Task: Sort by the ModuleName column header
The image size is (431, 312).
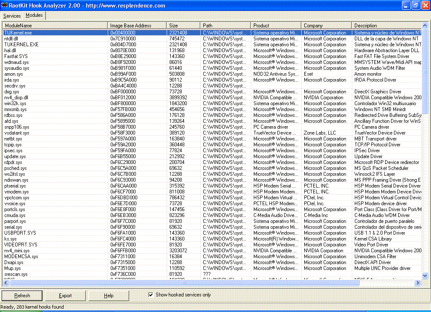Action: point(55,26)
